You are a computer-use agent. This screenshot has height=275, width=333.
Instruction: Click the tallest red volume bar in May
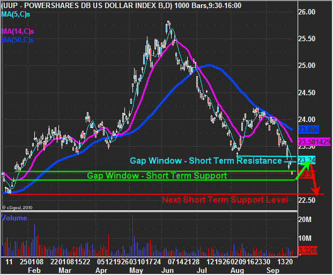[x=133, y=235]
